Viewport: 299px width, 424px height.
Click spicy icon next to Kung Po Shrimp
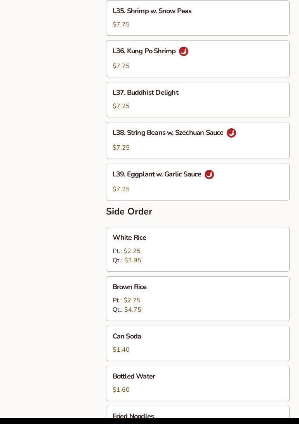184,51
